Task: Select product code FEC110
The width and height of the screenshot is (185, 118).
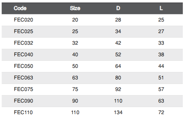Action: (x=23, y=112)
